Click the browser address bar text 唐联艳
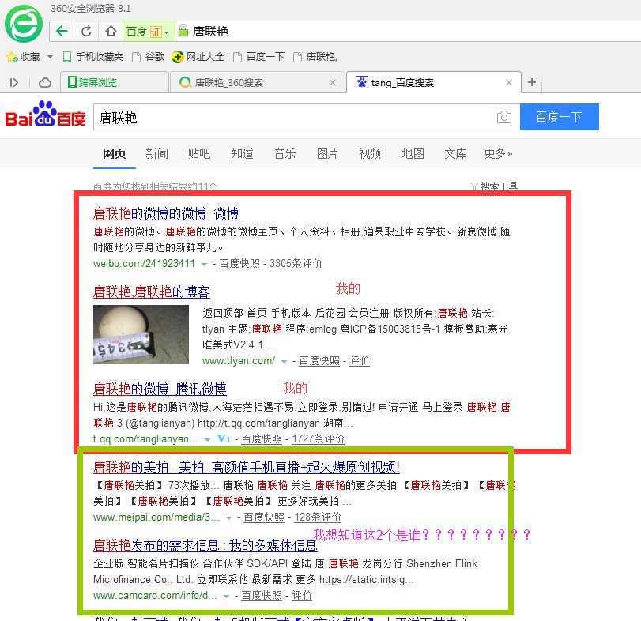 210,32
